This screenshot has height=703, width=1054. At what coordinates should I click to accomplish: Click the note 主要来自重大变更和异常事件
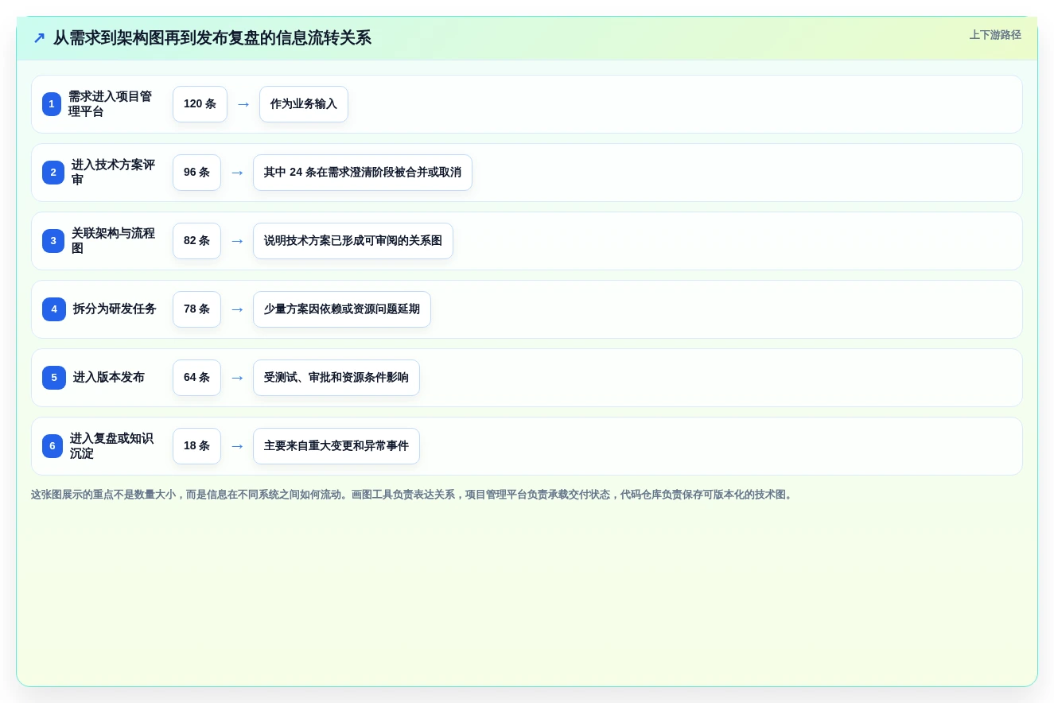point(336,446)
